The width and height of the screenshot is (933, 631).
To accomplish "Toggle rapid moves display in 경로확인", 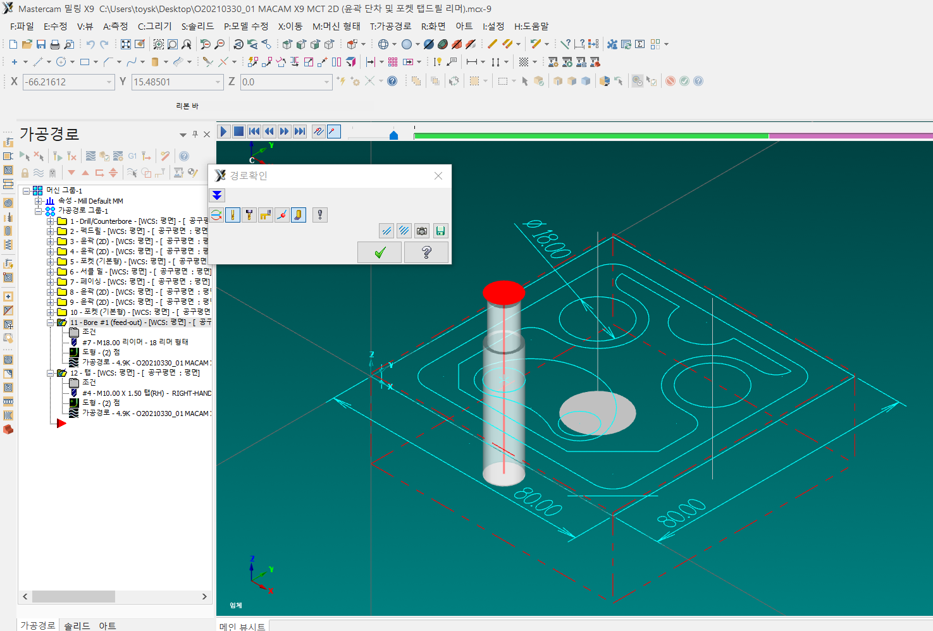I will point(266,215).
